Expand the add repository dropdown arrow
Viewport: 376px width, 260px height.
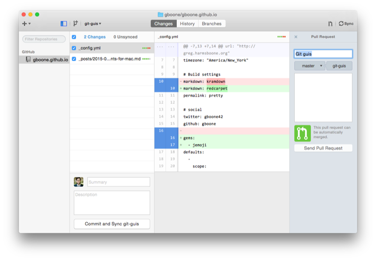click(x=30, y=23)
